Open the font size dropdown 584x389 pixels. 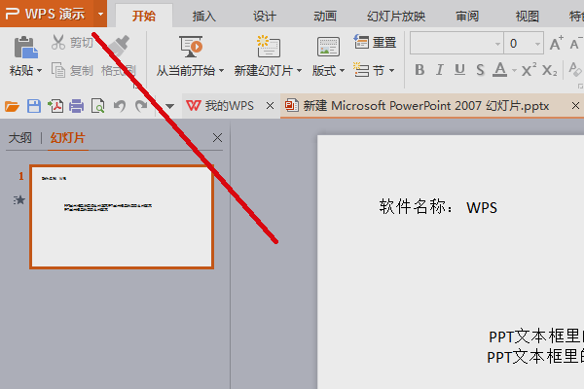point(537,44)
